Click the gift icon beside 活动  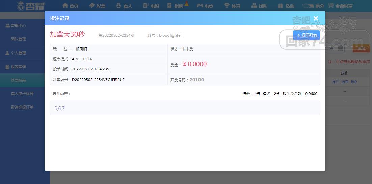pos(281,5)
